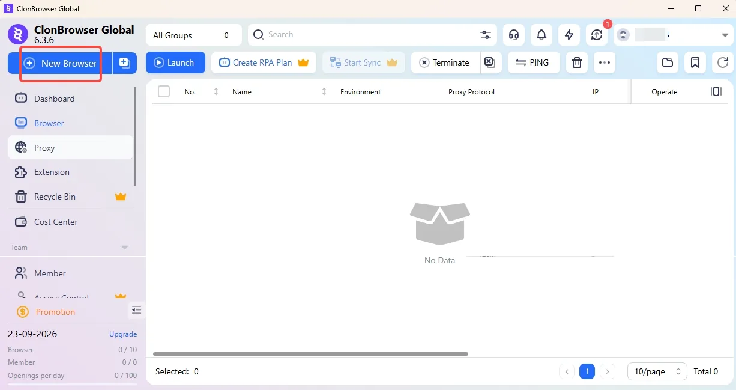Click the Proxy Protocol column header
The width and height of the screenshot is (736, 390).
[x=471, y=92]
